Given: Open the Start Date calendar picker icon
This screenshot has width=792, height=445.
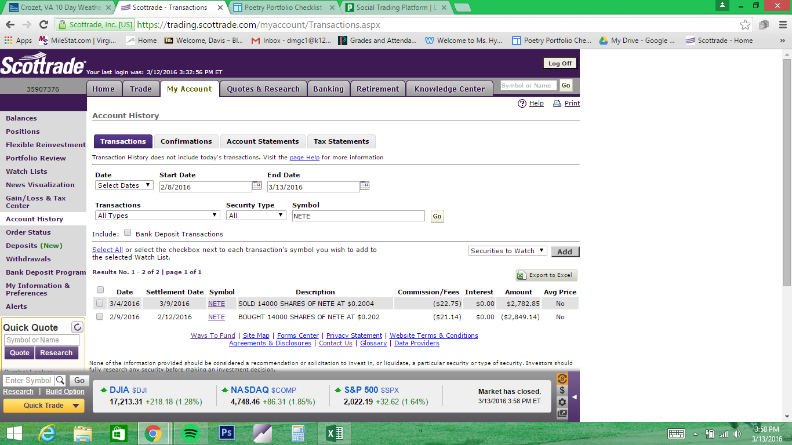Looking at the screenshot, I should pos(257,185).
